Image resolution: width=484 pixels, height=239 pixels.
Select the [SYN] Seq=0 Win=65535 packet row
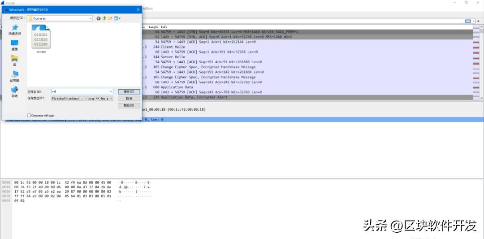point(307,32)
